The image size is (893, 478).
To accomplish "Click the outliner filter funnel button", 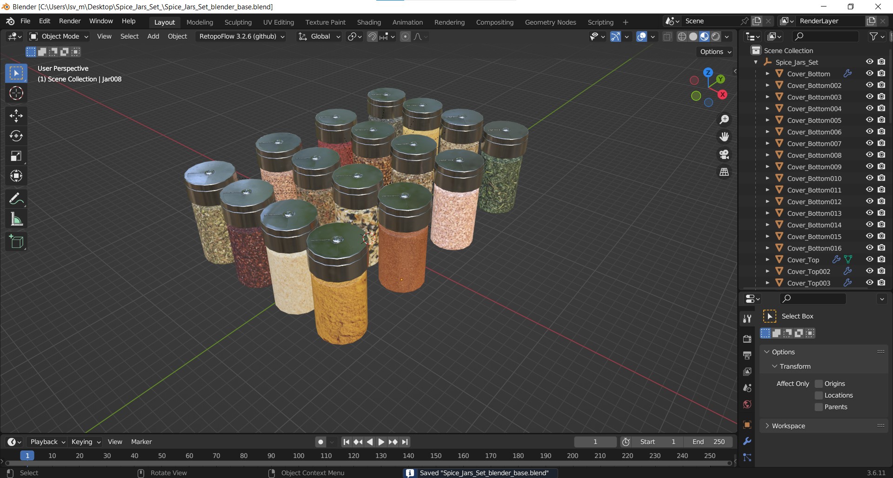I will click(x=874, y=36).
